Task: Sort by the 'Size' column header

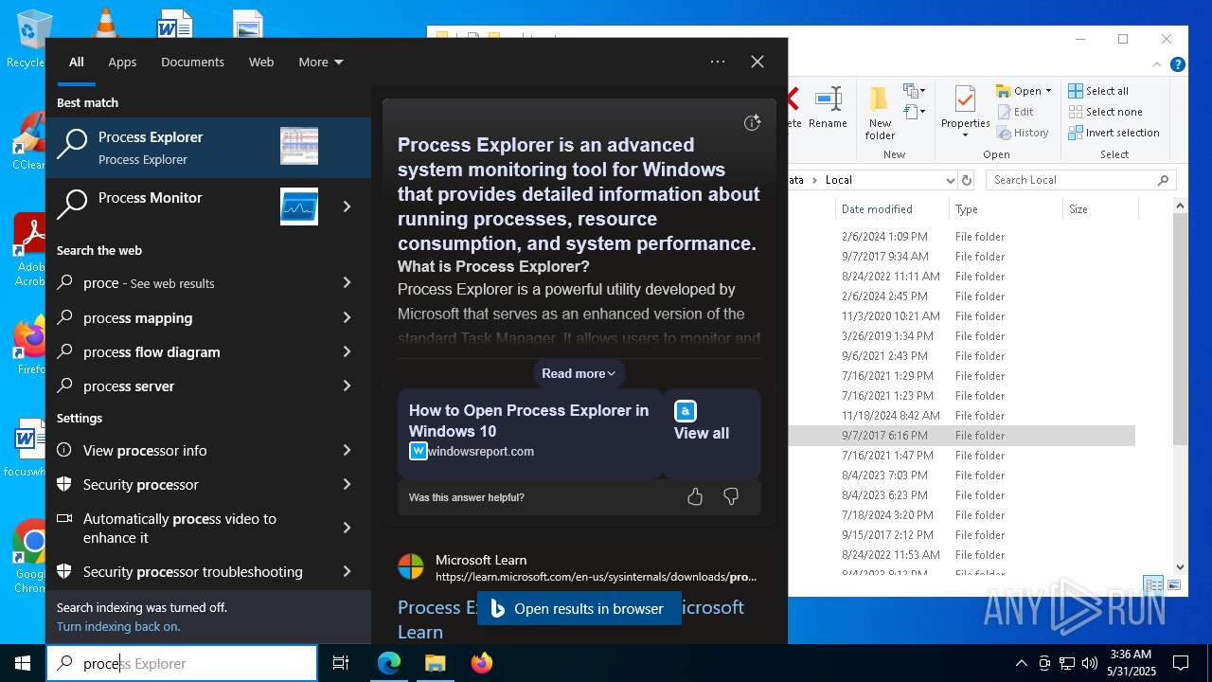Action: [x=1098, y=209]
